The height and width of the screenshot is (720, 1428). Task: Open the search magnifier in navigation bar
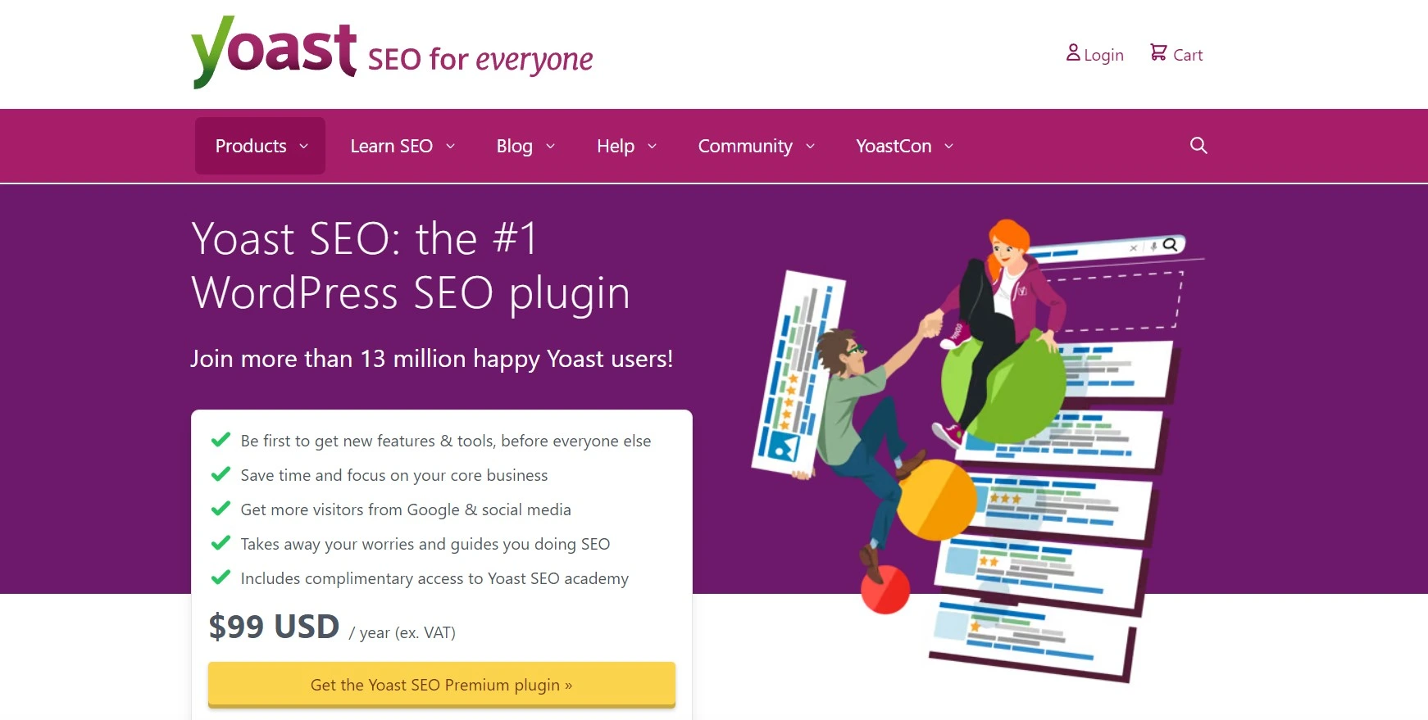(1198, 146)
